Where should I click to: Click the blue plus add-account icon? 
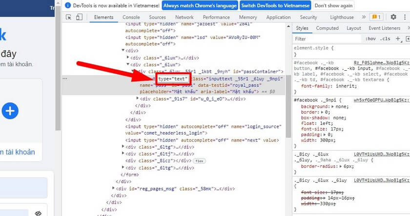click(9, 111)
